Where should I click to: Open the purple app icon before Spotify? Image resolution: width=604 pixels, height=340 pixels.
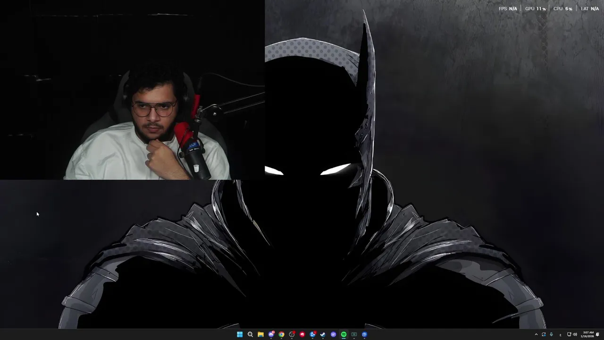[x=333, y=334]
